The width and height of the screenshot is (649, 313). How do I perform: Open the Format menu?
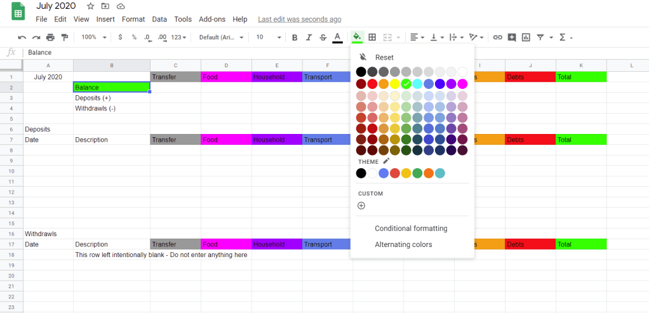[133, 19]
